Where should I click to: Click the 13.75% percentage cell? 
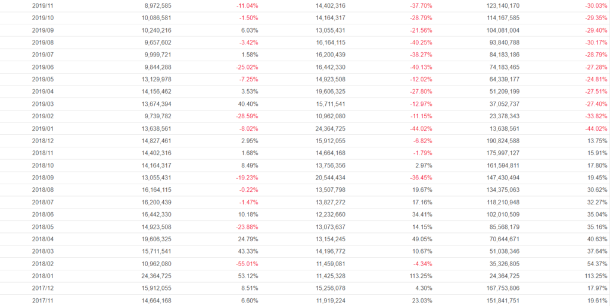[597, 141]
